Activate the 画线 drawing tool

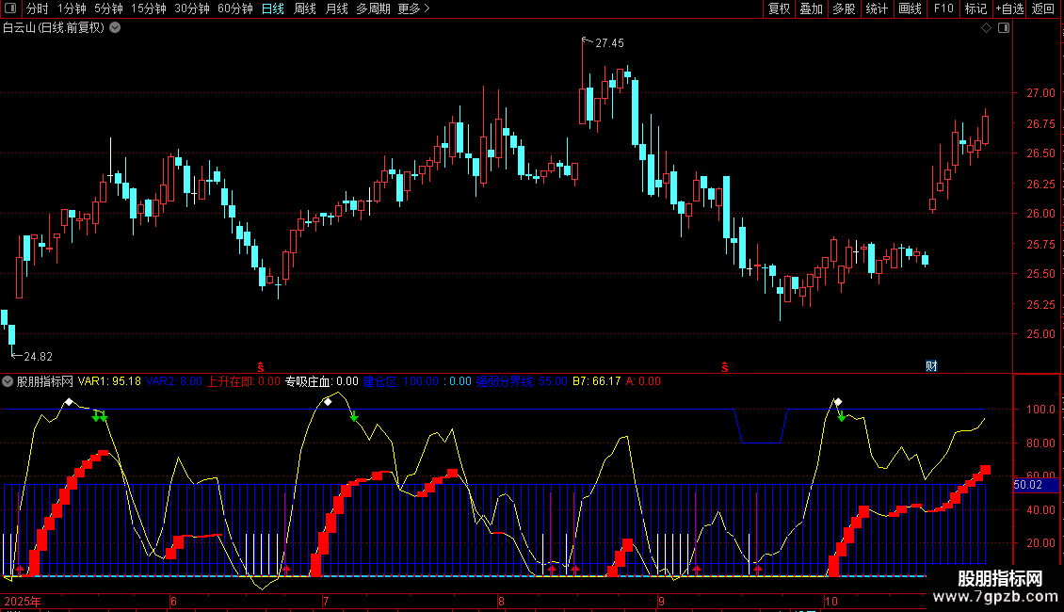tap(910, 8)
